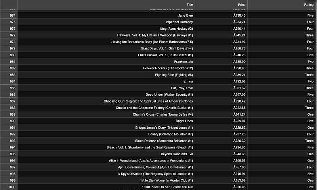Screen dimensions: 317x190
Task: Click 'Icing (Aces Hockey #2)' cell
Action: coord(106,28)
